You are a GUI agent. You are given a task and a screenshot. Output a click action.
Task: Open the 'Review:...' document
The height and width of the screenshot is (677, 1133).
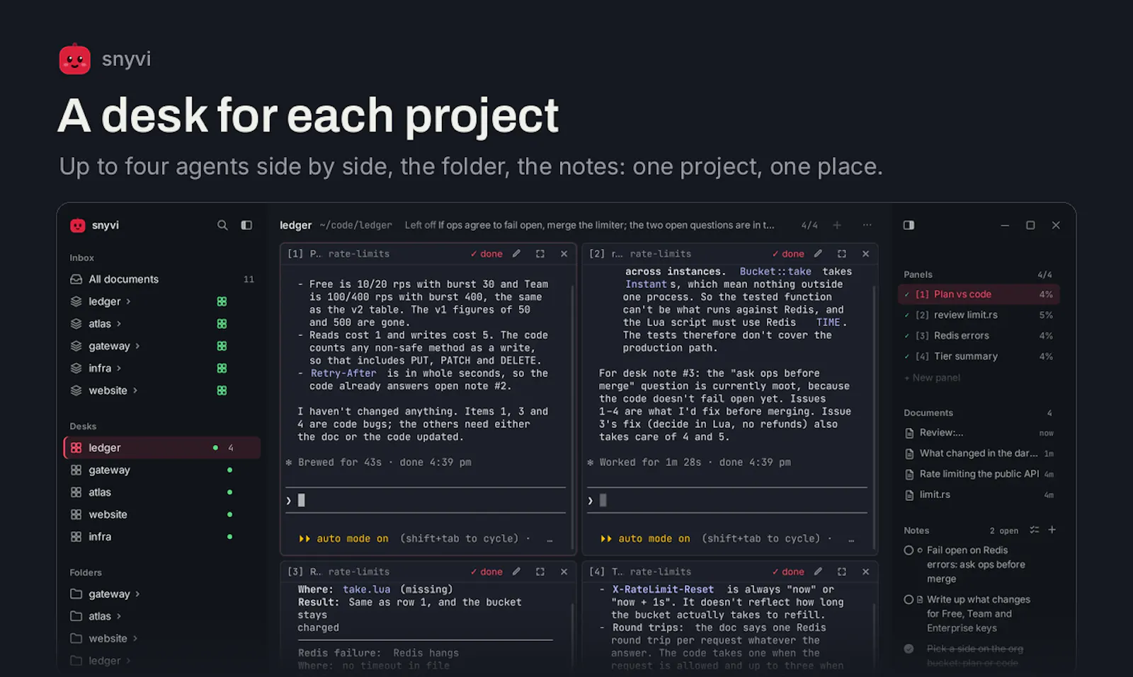[x=979, y=433]
